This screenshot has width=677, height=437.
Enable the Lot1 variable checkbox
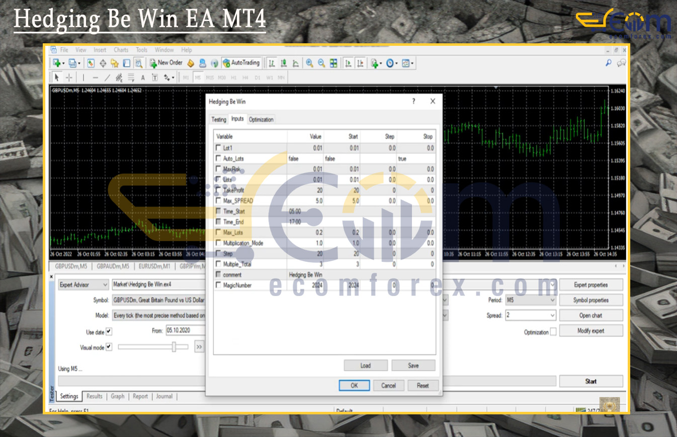tap(218, 148)
